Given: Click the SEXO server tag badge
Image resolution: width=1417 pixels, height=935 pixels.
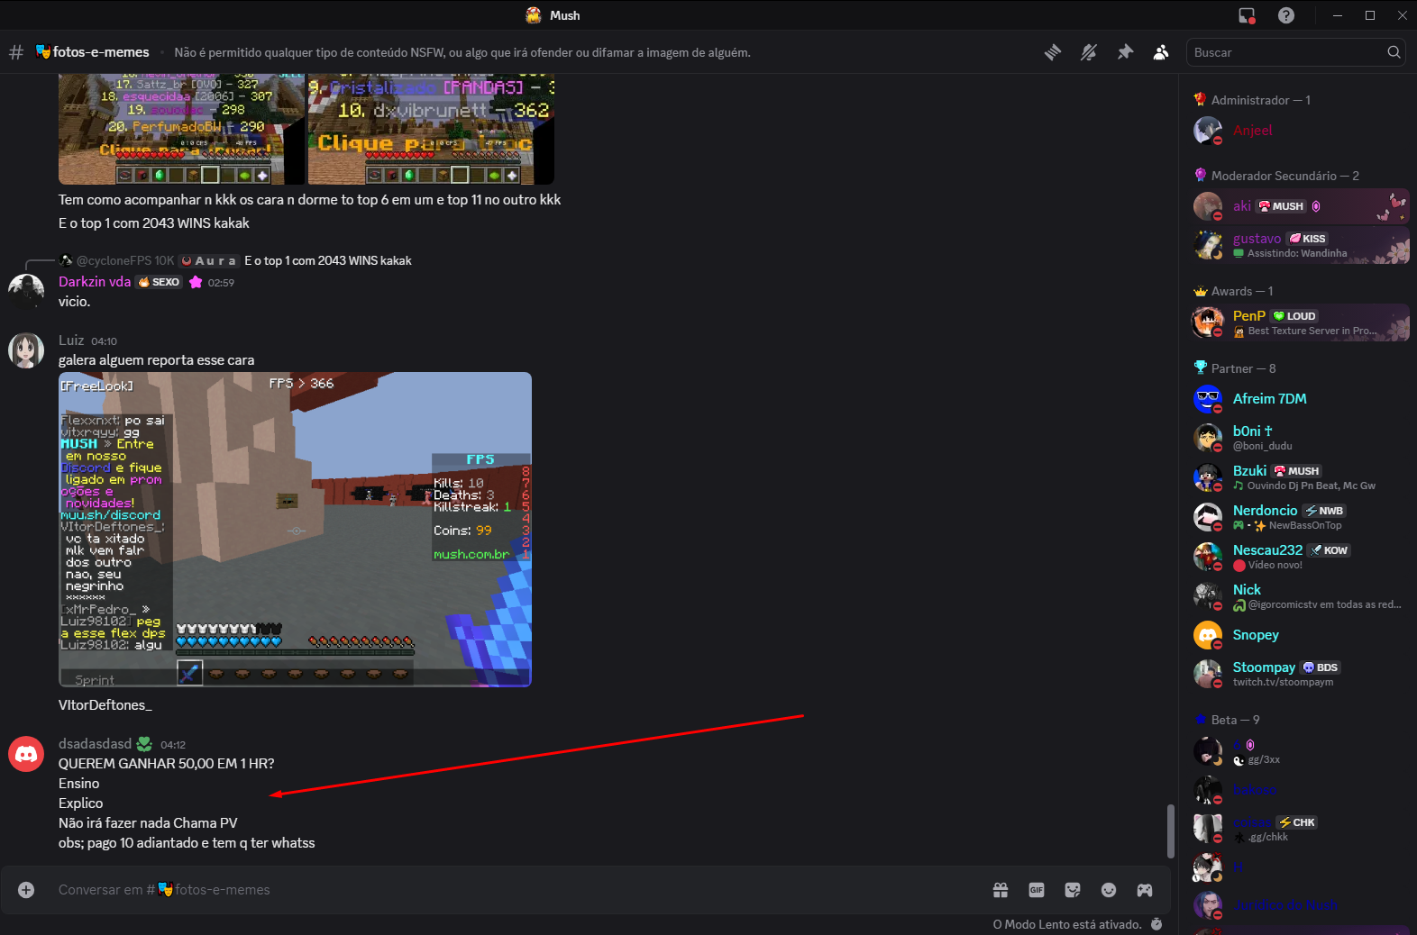Looking at the screenshot, I should pyautogui.click(x=159, y=282).
